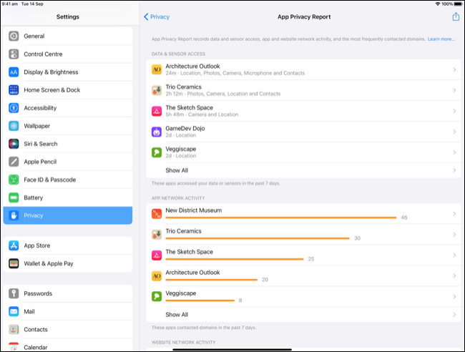
Task: Open The Sketch Space data access row
Action: tap(300, 111)
